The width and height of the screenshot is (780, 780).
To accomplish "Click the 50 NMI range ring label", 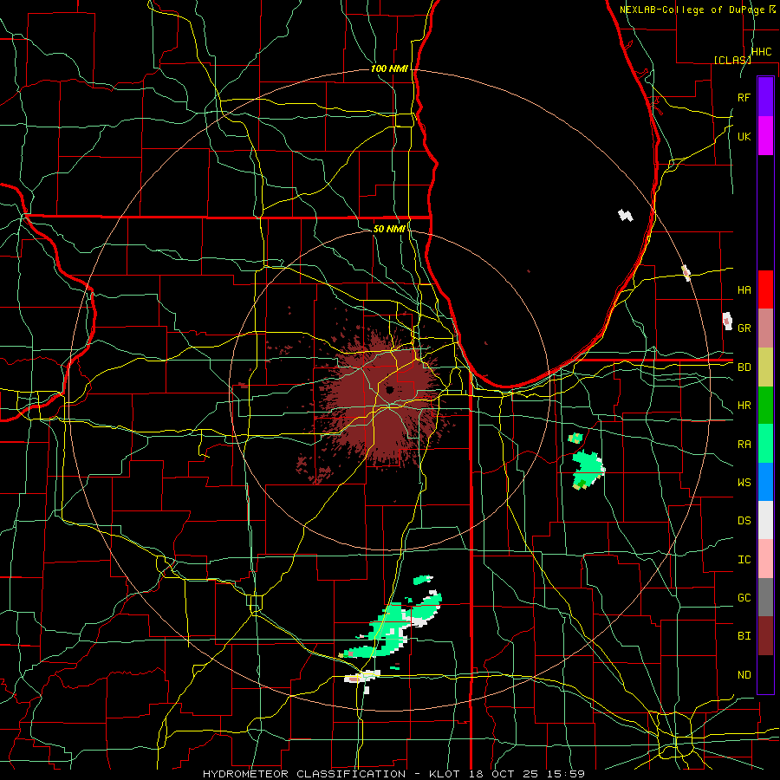I will [x=389, y=229].
